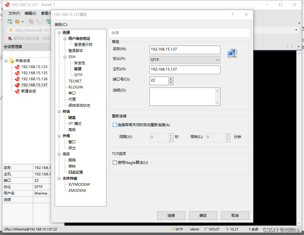The height and width of the screenshot is (235, 304).
Task: Collapse the 所有会话 tree node
Action: (6, 61)
